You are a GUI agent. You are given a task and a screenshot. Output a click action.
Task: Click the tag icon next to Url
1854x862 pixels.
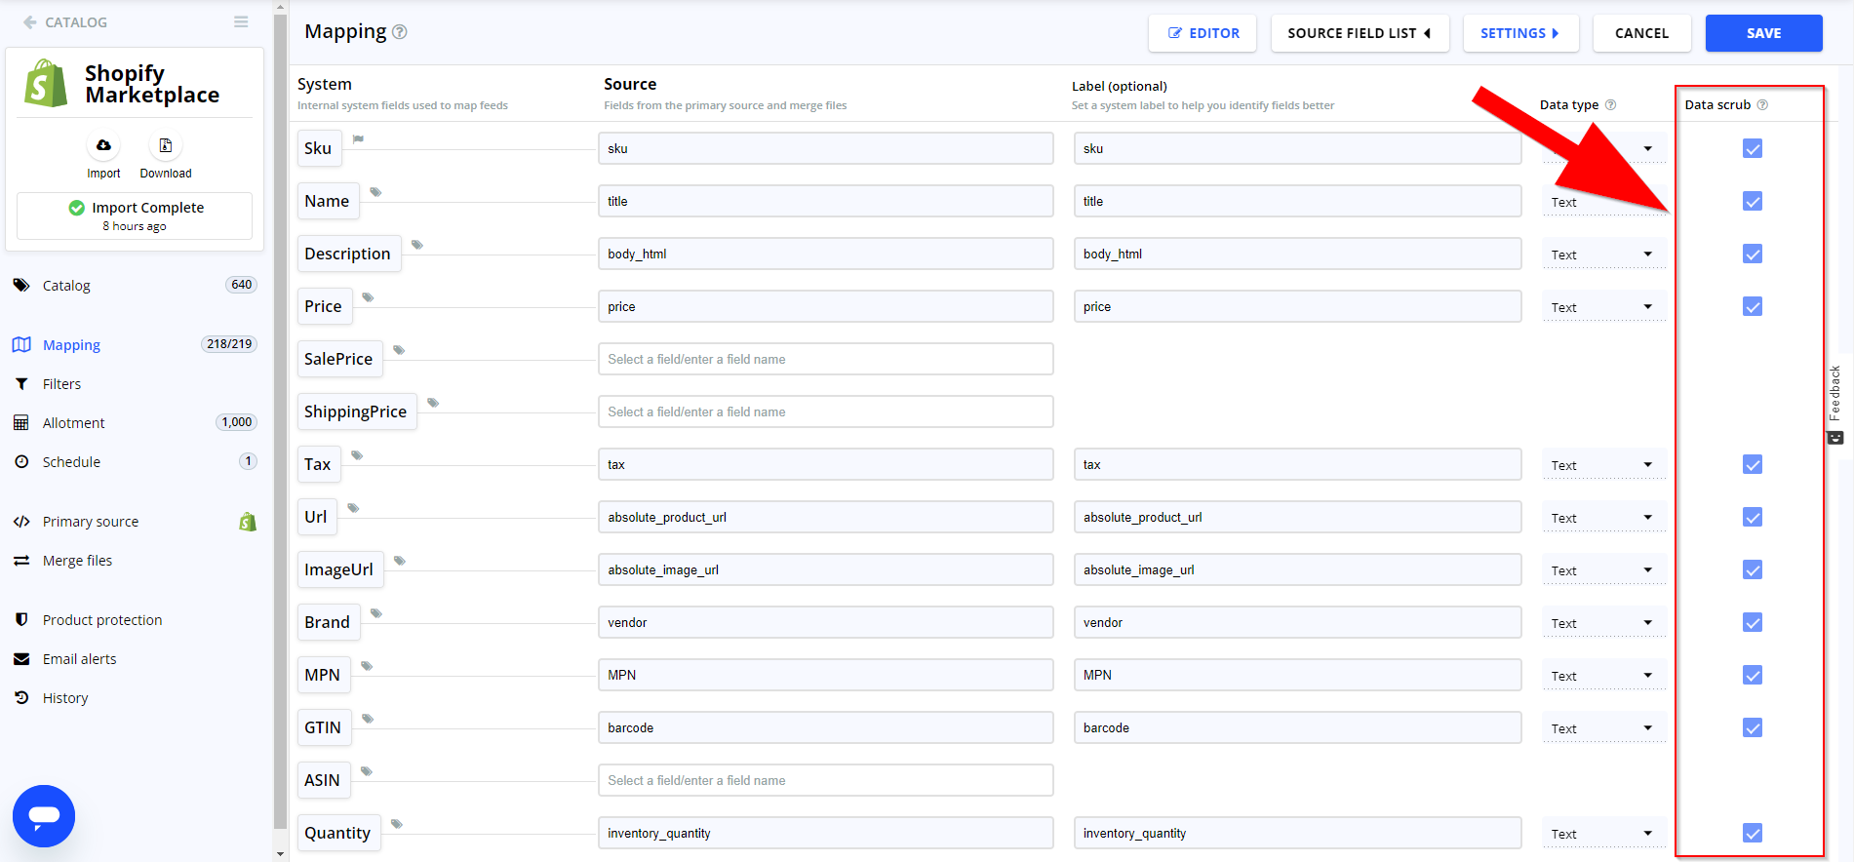point(353,508)
